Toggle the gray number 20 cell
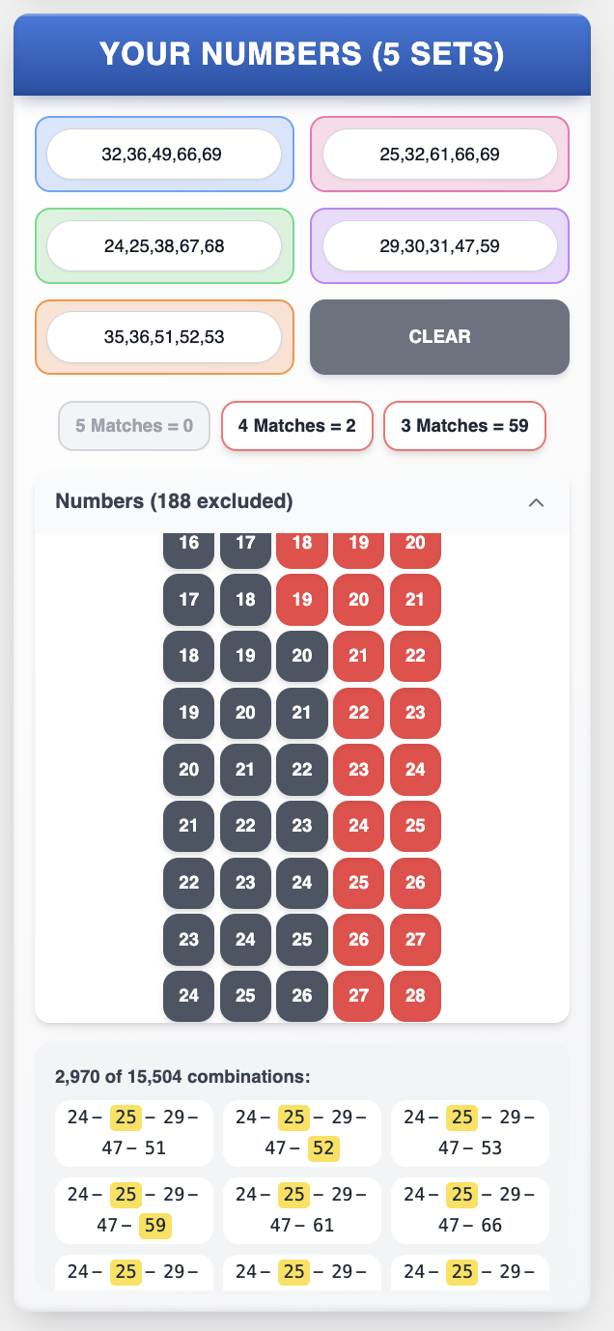 [x=301, y=656]
